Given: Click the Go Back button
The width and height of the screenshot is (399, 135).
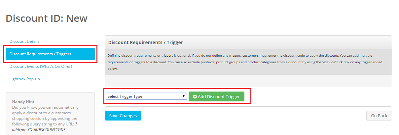Looking at the screenshot, I should (x=379, y=116).
